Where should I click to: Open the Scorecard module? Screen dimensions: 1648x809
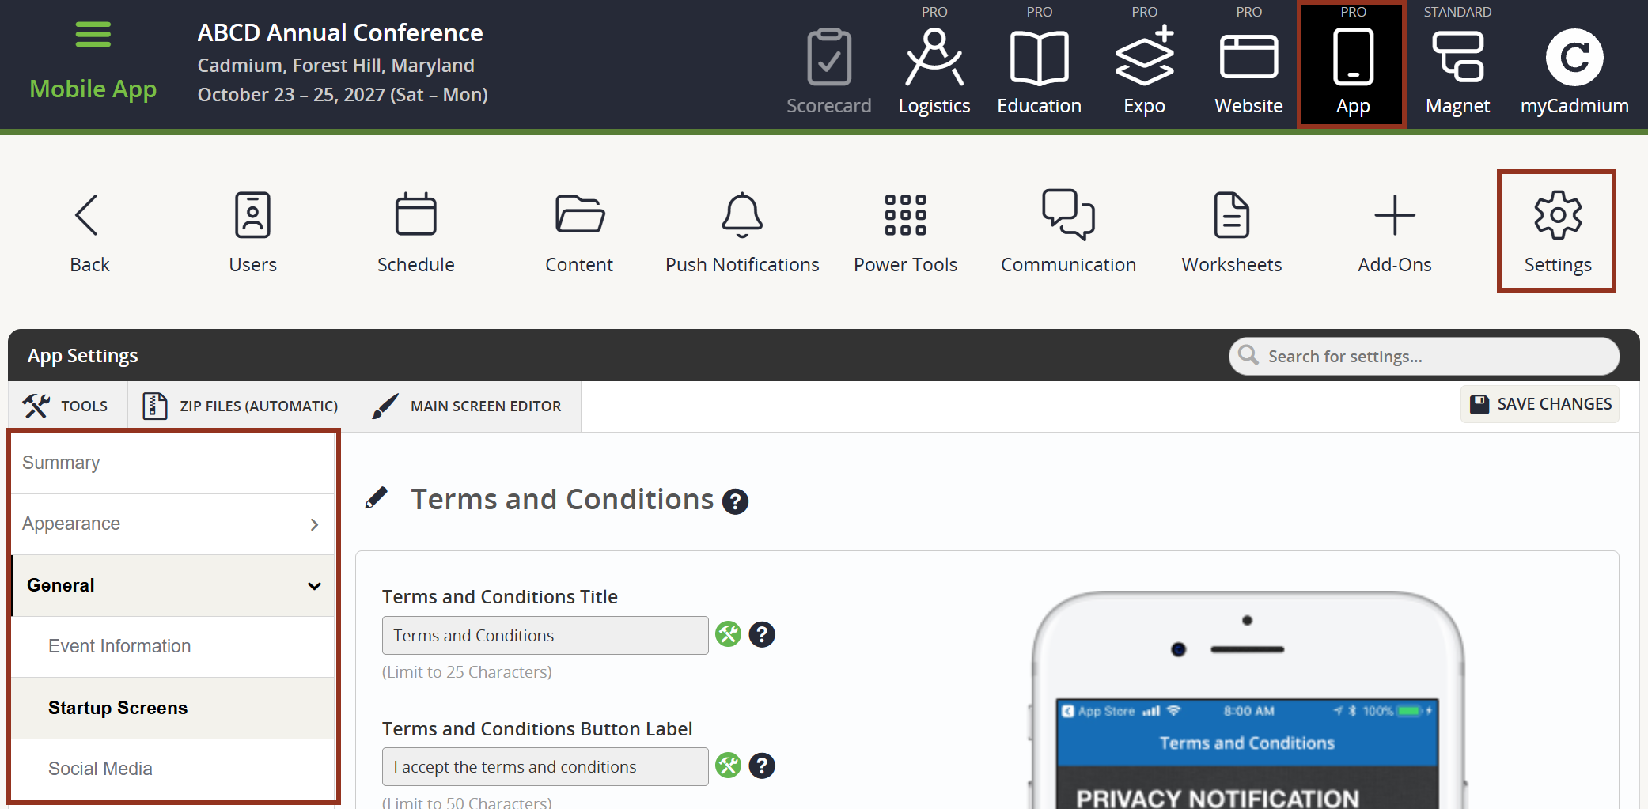828,70
